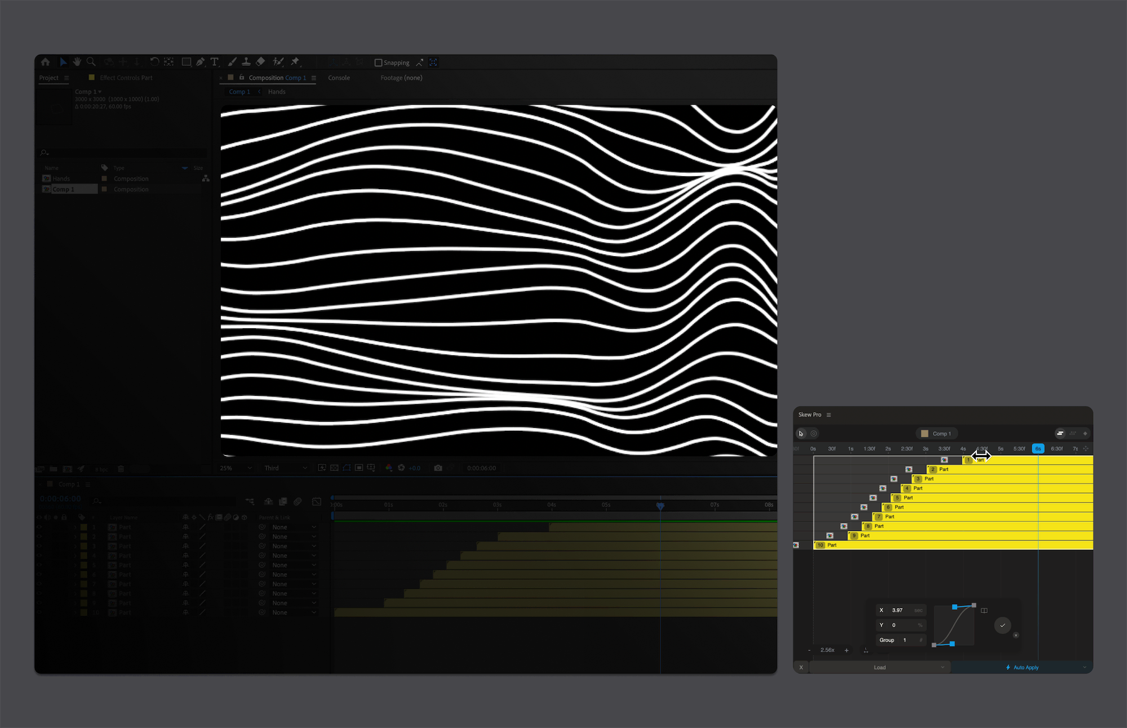Expand the Load preset dropdown in Skew Pro
The height and width of the screenshot is (728, 1127).
point(942,667)
